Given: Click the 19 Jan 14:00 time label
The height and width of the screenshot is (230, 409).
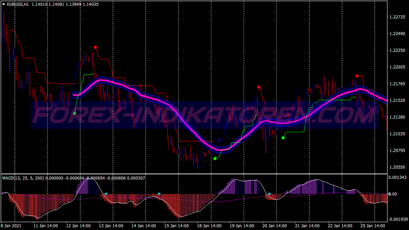Looking at the screenshot, I should [x=242, y=226].
